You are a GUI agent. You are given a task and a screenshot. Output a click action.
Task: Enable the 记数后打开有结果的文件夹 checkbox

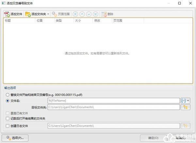coord(8,118)
